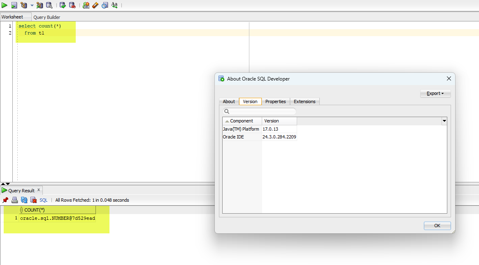Viewport: 479px width, 265px height.
Task: Open the Properties tab in the About dialog
Action: point(276,101)
